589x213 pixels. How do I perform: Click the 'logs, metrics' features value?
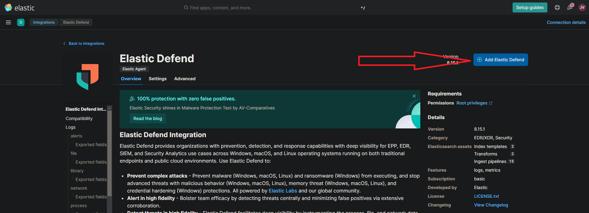[x=487, y=170]
